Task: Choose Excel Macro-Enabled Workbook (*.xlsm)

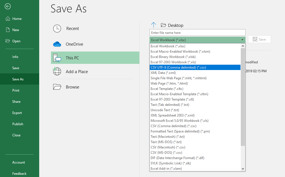Action: point(195,52)
